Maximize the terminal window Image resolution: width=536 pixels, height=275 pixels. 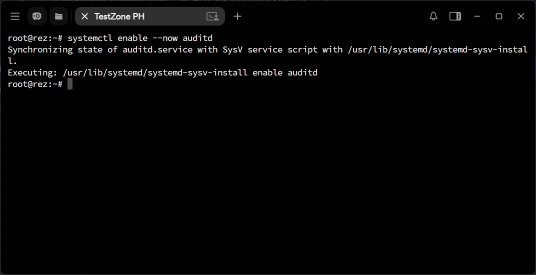click(x=499, y=16)
